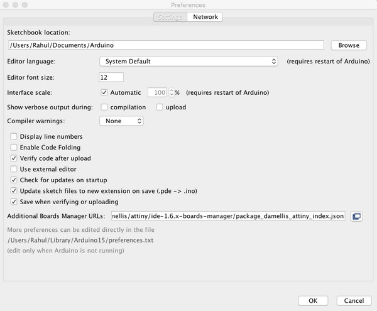
Task: Click the OK button
Action: click(x=313, y=301)
